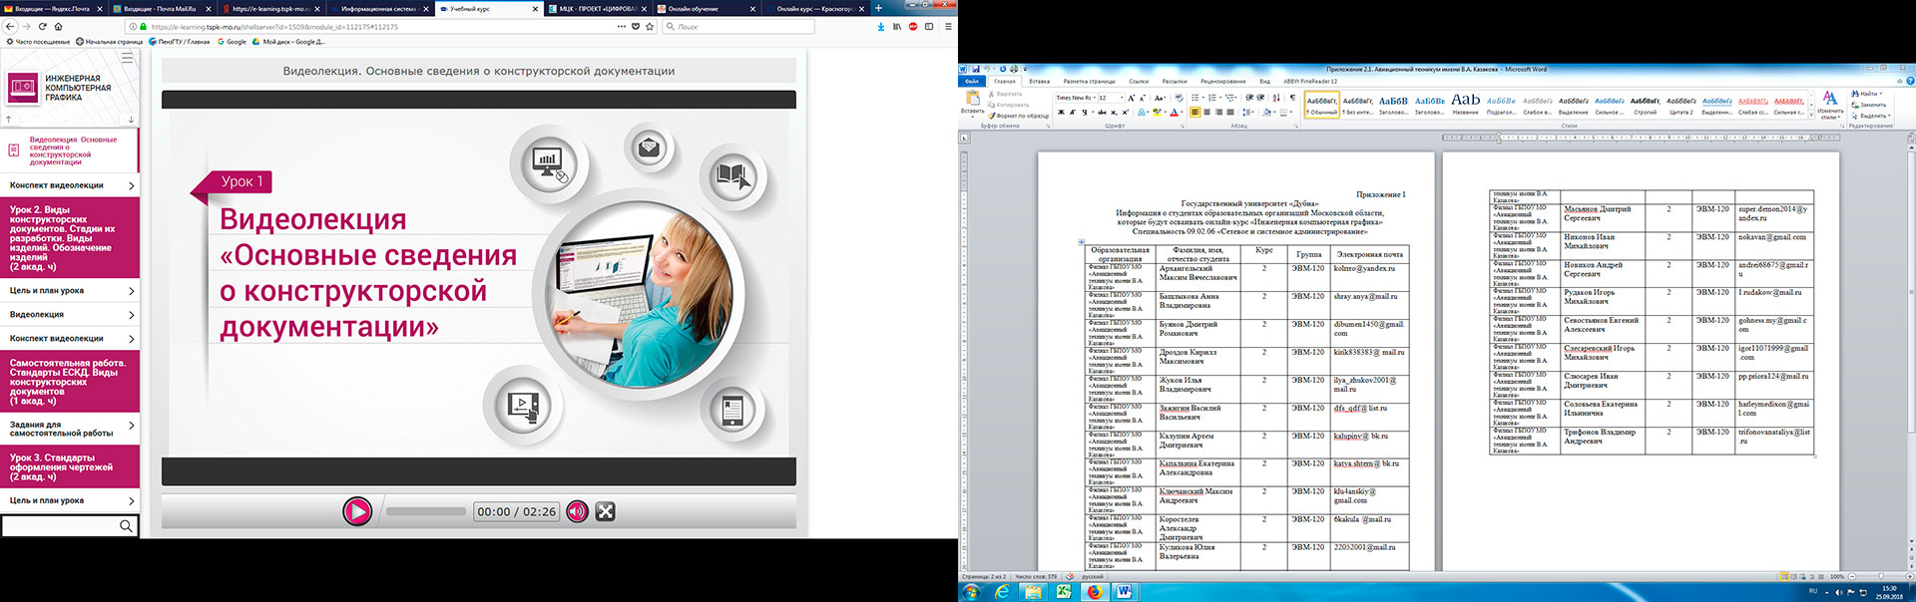Toggle italic К in Word ribbon
The height and width of the screenshot is (602, 1916).
point(1073,112)
